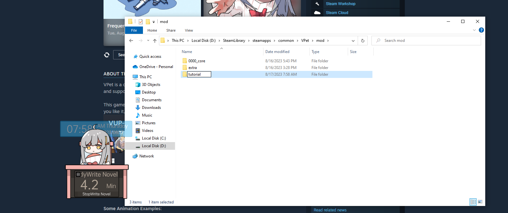The image size is (508, 213).
Task: Open Documents in navigation pane
Action: [x=152, y=100]
